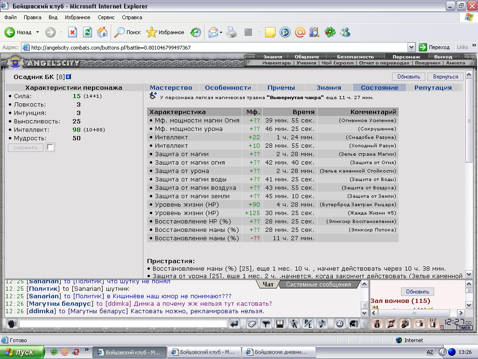
Task: Click the eraser clear chat icon
Action: (252, 323)
